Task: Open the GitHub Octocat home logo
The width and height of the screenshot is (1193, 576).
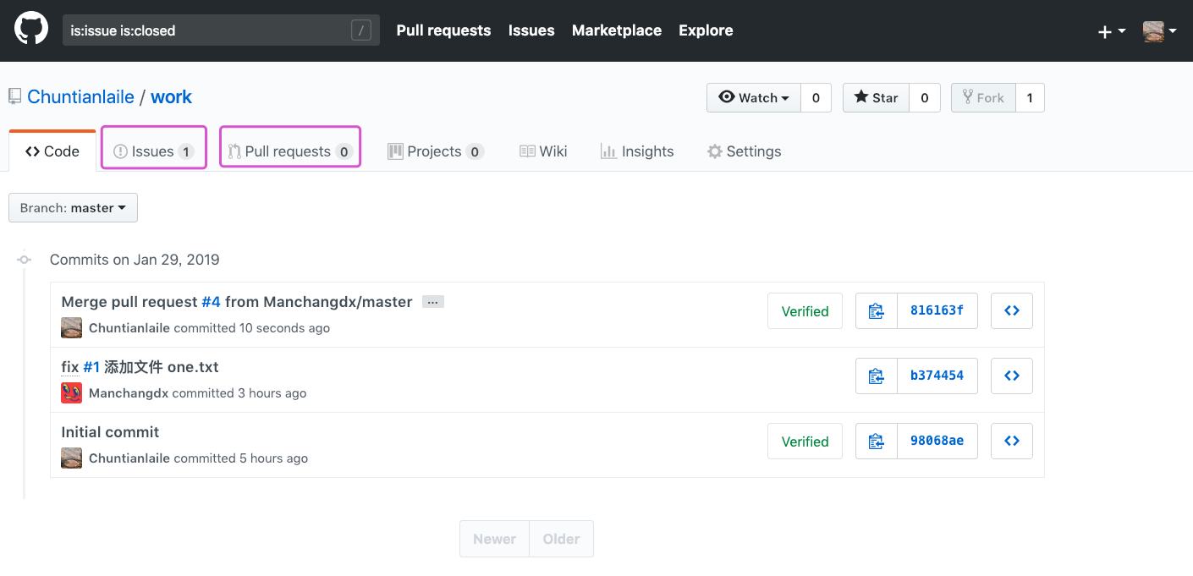Action: (x=31, y=30)
